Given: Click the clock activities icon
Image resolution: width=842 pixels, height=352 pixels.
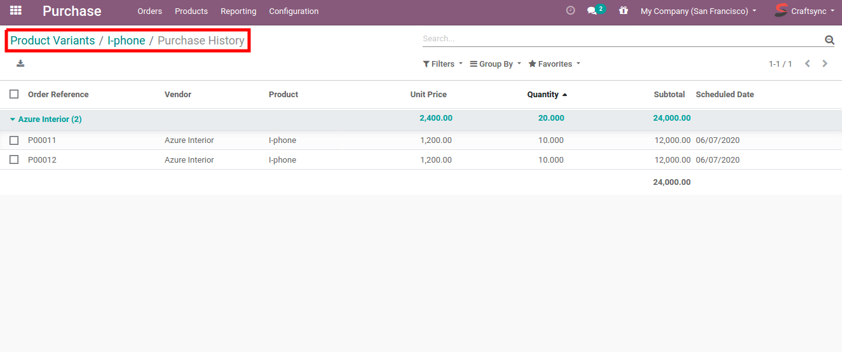Looking at the screenshot, I should (x=570, y=11).
